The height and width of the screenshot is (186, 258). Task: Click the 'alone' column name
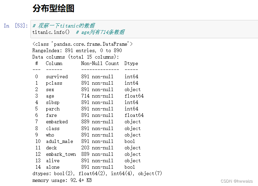[x=53, y=167]
